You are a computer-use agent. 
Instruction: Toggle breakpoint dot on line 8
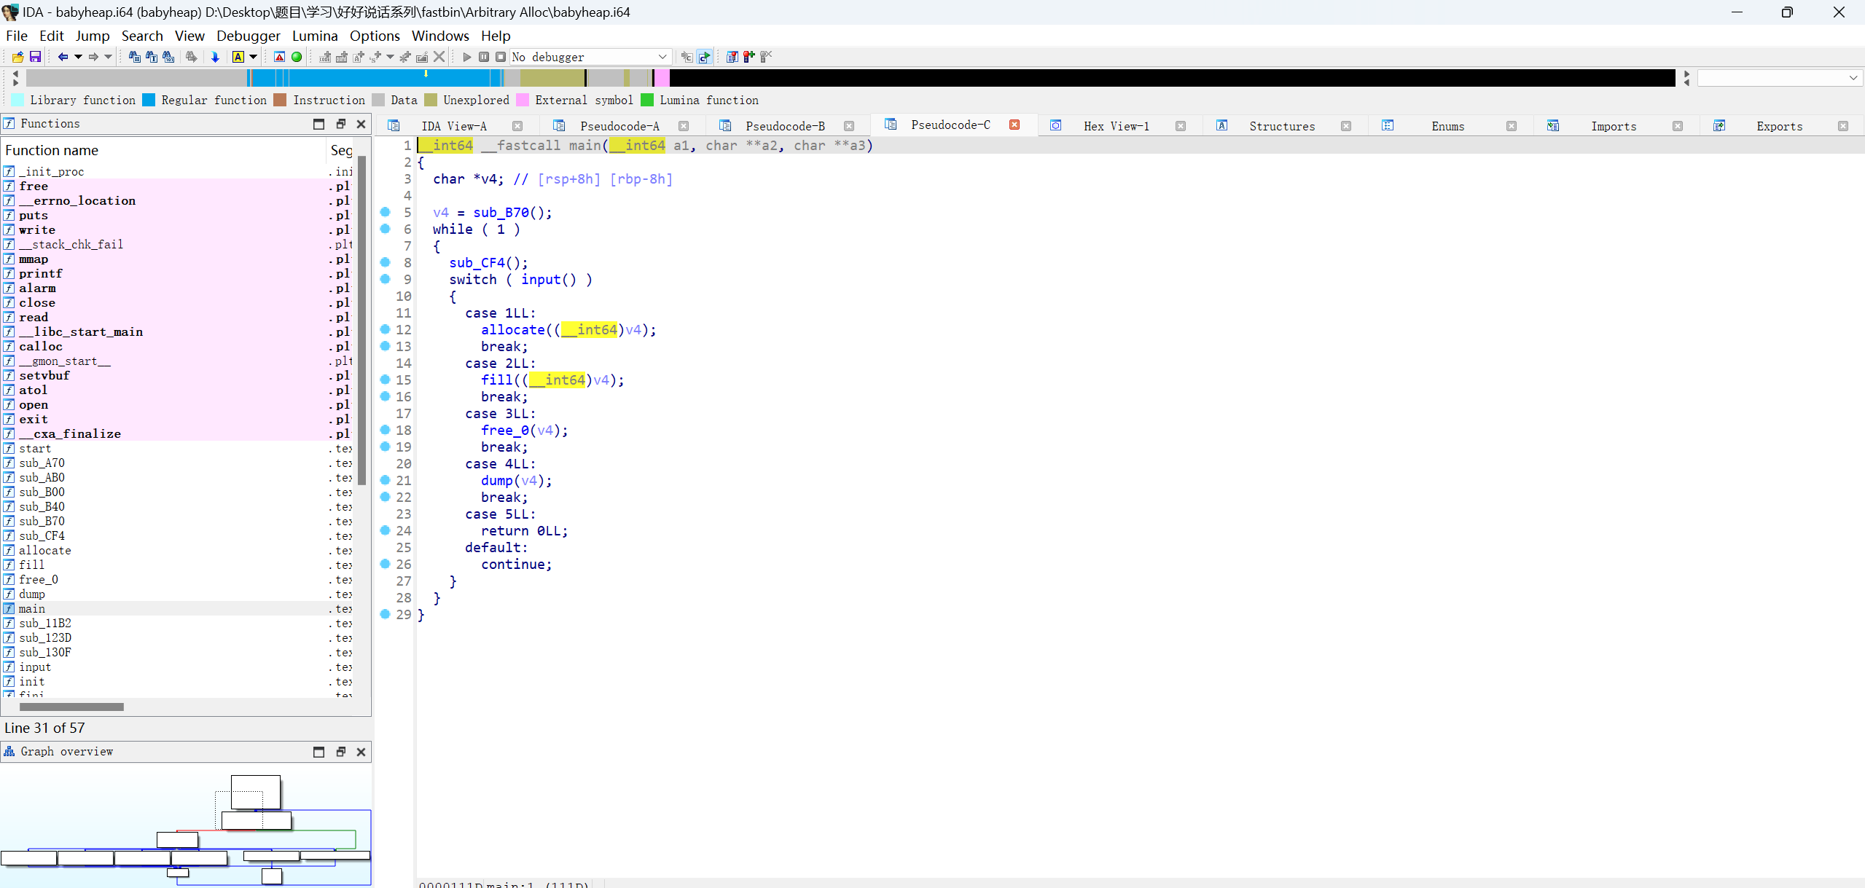pos(386,262)
